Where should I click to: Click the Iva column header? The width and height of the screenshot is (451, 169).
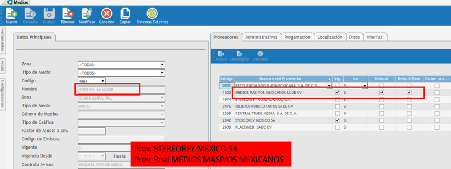click(355, 78)
